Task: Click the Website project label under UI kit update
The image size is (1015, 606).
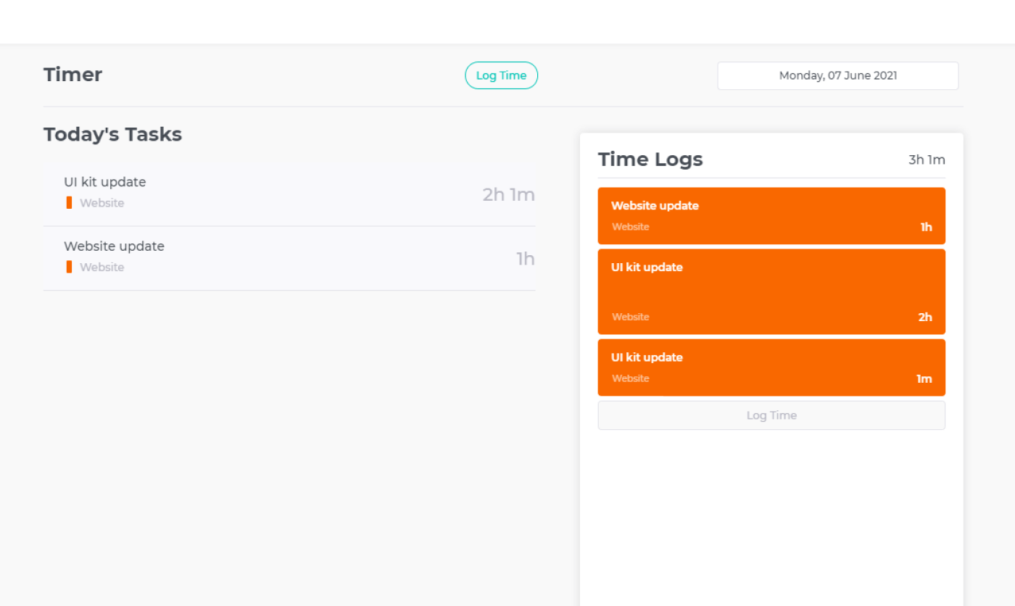Action: (x=104, y=203)
